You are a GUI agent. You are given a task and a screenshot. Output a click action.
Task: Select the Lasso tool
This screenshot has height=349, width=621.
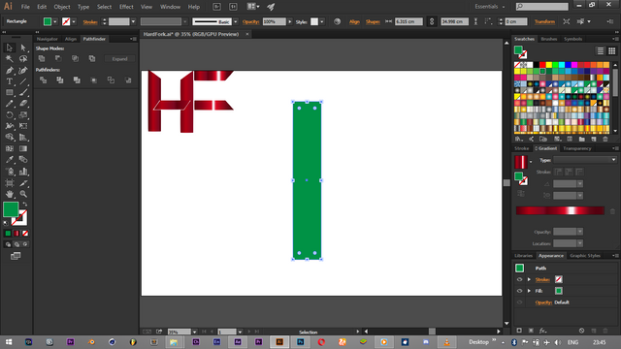click(x=23, y=59)
